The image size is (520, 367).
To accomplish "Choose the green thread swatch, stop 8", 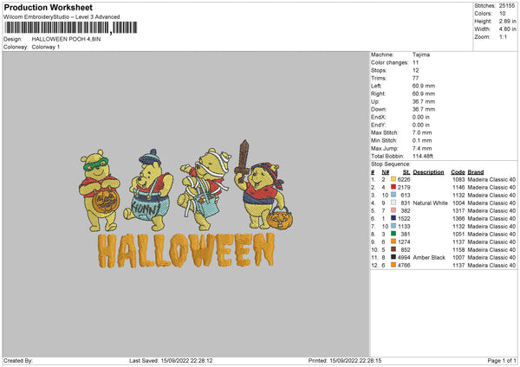I will [394, 234].
